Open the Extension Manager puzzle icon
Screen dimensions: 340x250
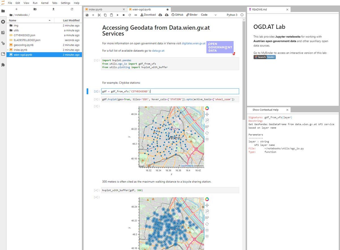click(3, 65)
